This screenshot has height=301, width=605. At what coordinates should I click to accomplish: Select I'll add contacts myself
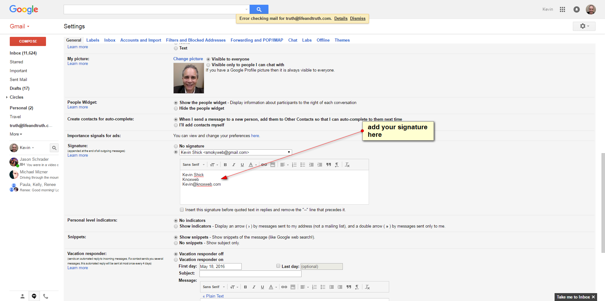pyautogui.click(x=176, y=125)
